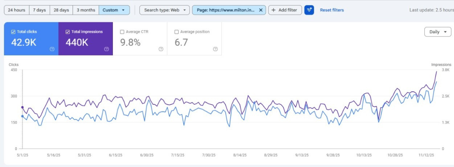Select the 3 months date range
This screenshot has width=454, height=167.
click(86, 10)
